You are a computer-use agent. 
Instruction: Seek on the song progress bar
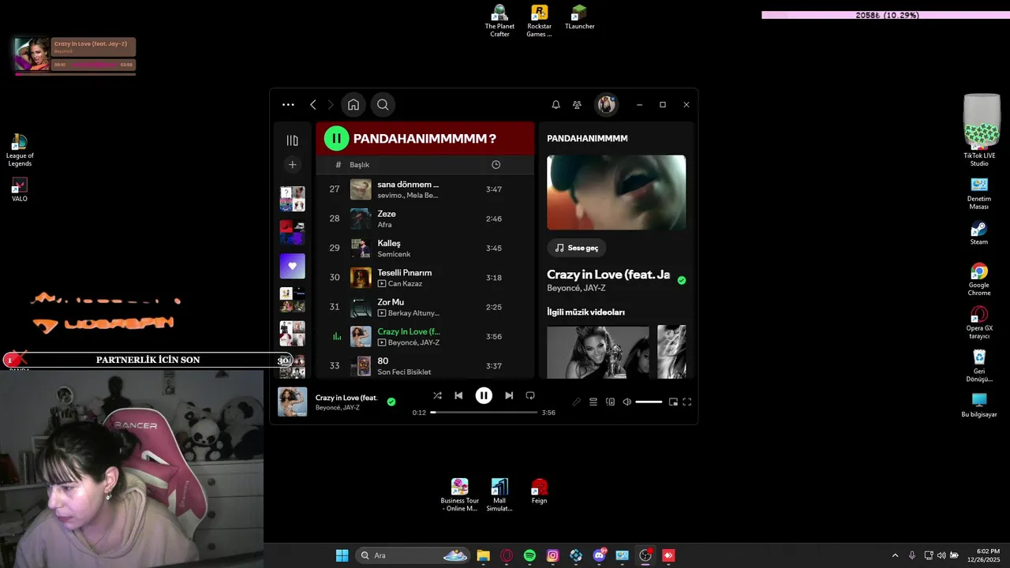tap(484, 413)
